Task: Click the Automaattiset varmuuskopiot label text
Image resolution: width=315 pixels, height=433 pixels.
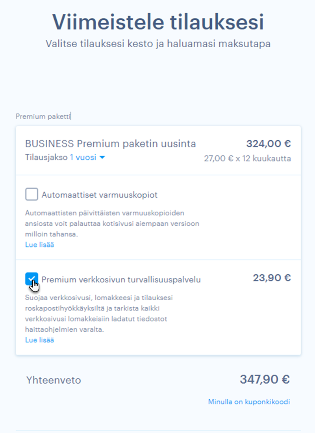Action: 100,195
